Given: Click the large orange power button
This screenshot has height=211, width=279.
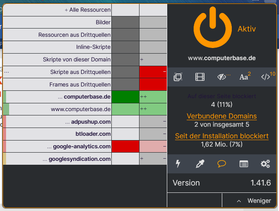Looking at the screenshot, I should click(213, 27).
